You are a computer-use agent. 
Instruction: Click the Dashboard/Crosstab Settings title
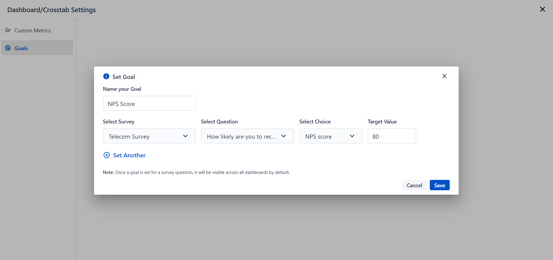click(x=51, y=10)
